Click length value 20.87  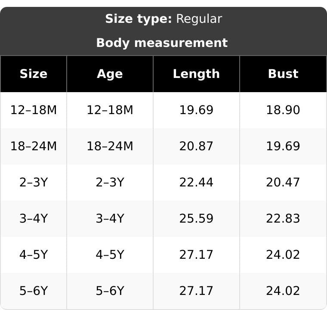[197, 146]
